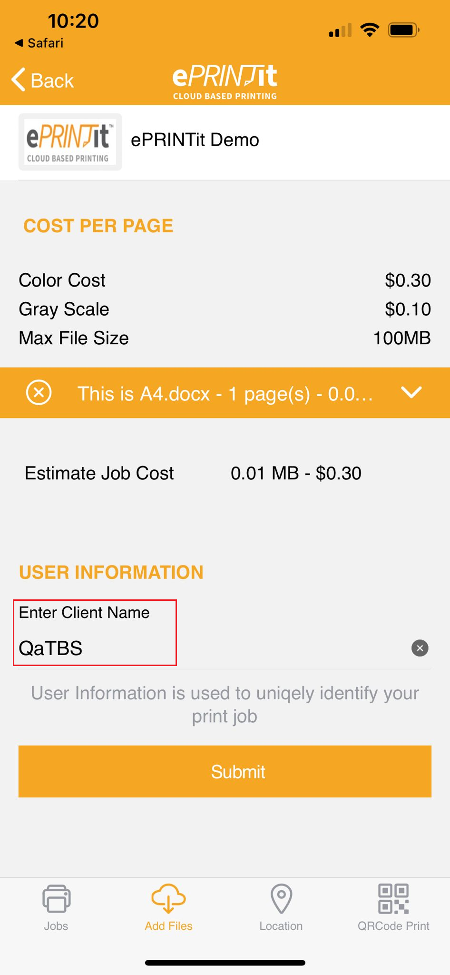Screen dimensions: 450x975
Task: Go Back to previous screen
Action: [43, 80]
